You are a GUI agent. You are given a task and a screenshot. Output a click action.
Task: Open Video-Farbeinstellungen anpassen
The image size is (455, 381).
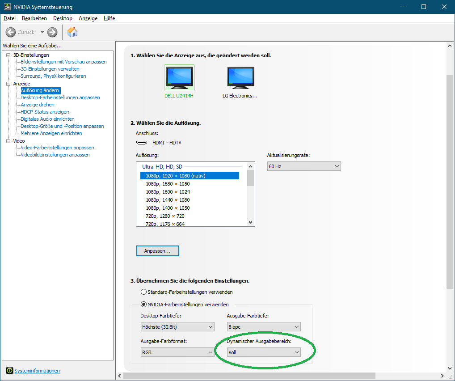[58, 148]
